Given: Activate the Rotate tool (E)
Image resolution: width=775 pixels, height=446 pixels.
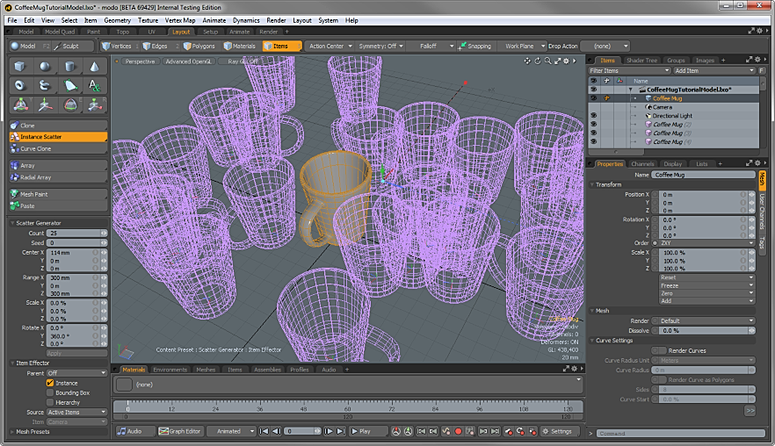Looking at the screenshot, I should click(x=70, y=104).
